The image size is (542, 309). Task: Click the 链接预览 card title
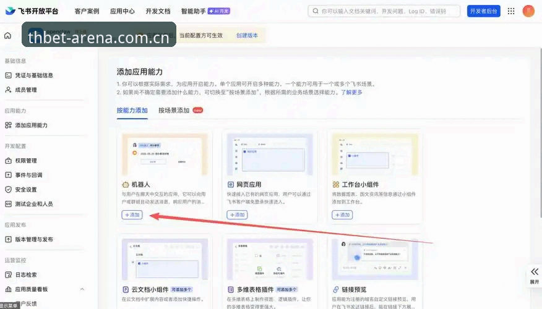click(x=354, y=289)
